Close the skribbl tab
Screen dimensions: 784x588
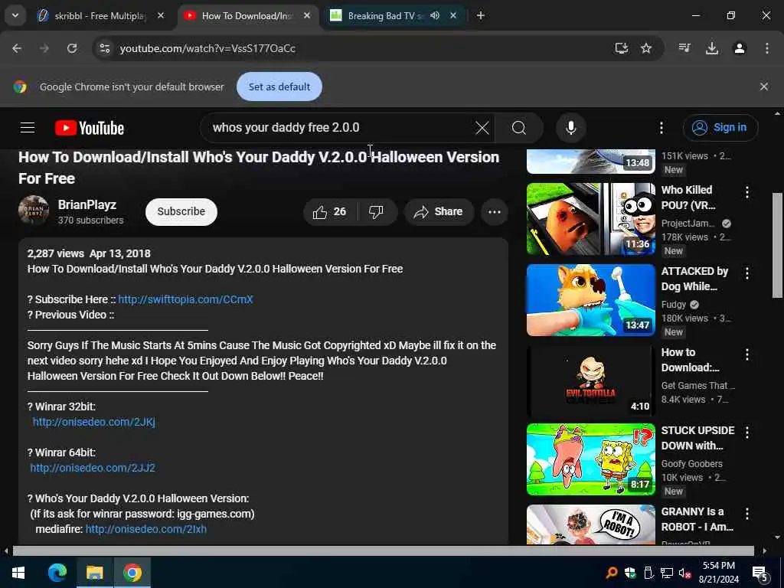click(161, 16)
